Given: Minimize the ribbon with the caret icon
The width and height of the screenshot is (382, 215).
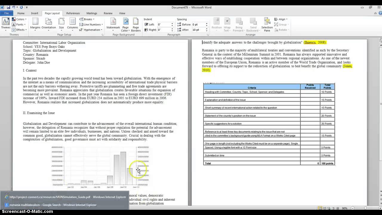Looking at the screenshot, I should [x=375, y=13].
